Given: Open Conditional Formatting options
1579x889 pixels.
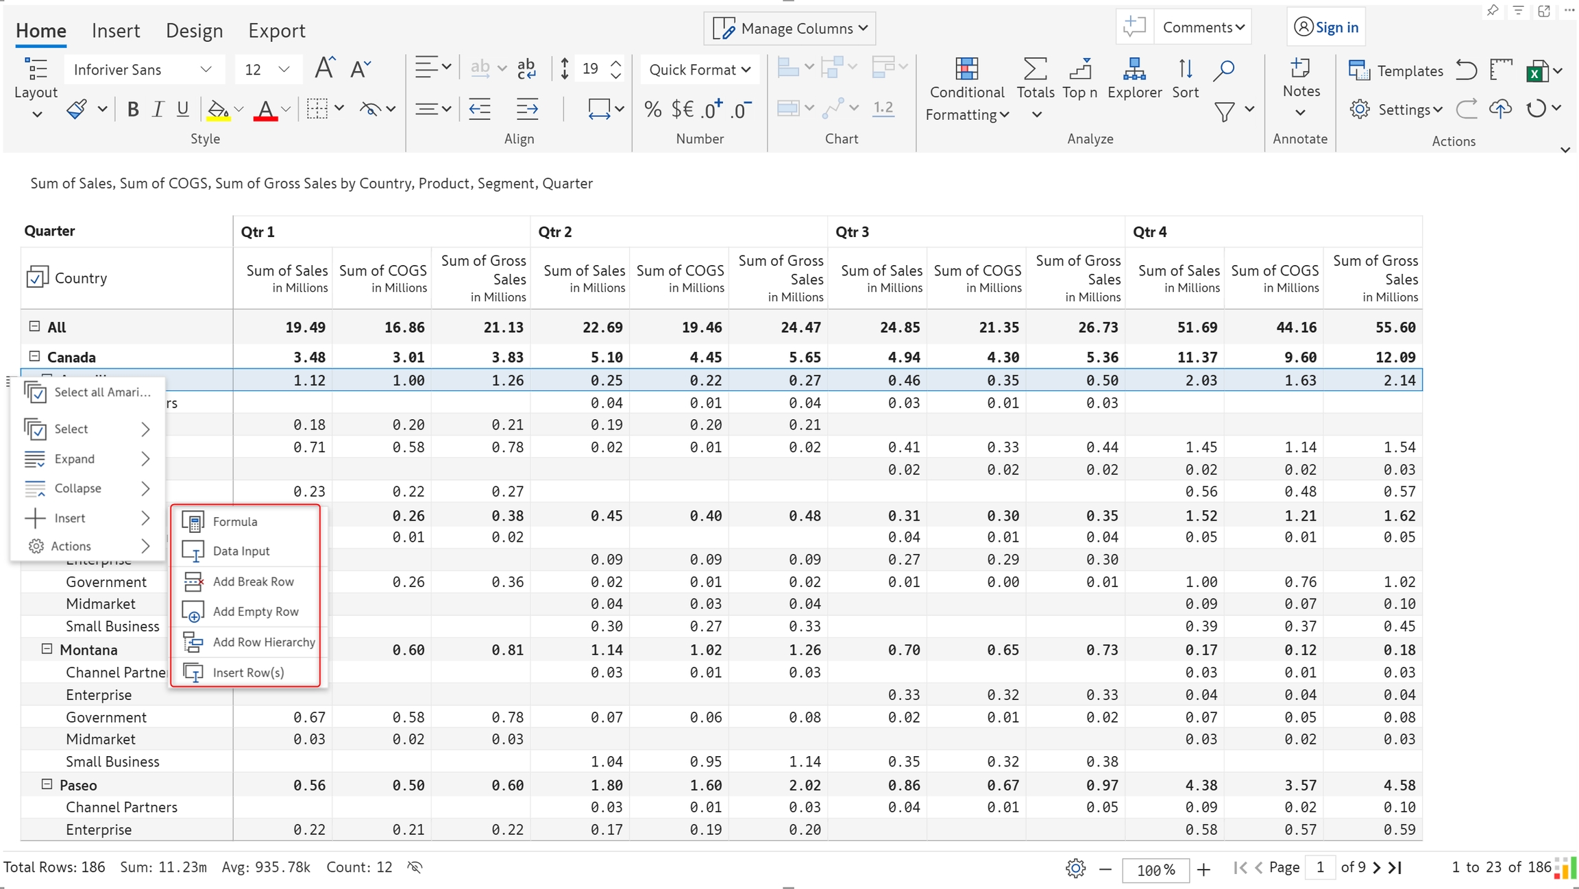Looking at the screenshot, I should tap(966, 89).
